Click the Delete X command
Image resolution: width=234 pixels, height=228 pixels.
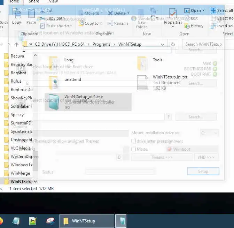(x=118, y=13)
